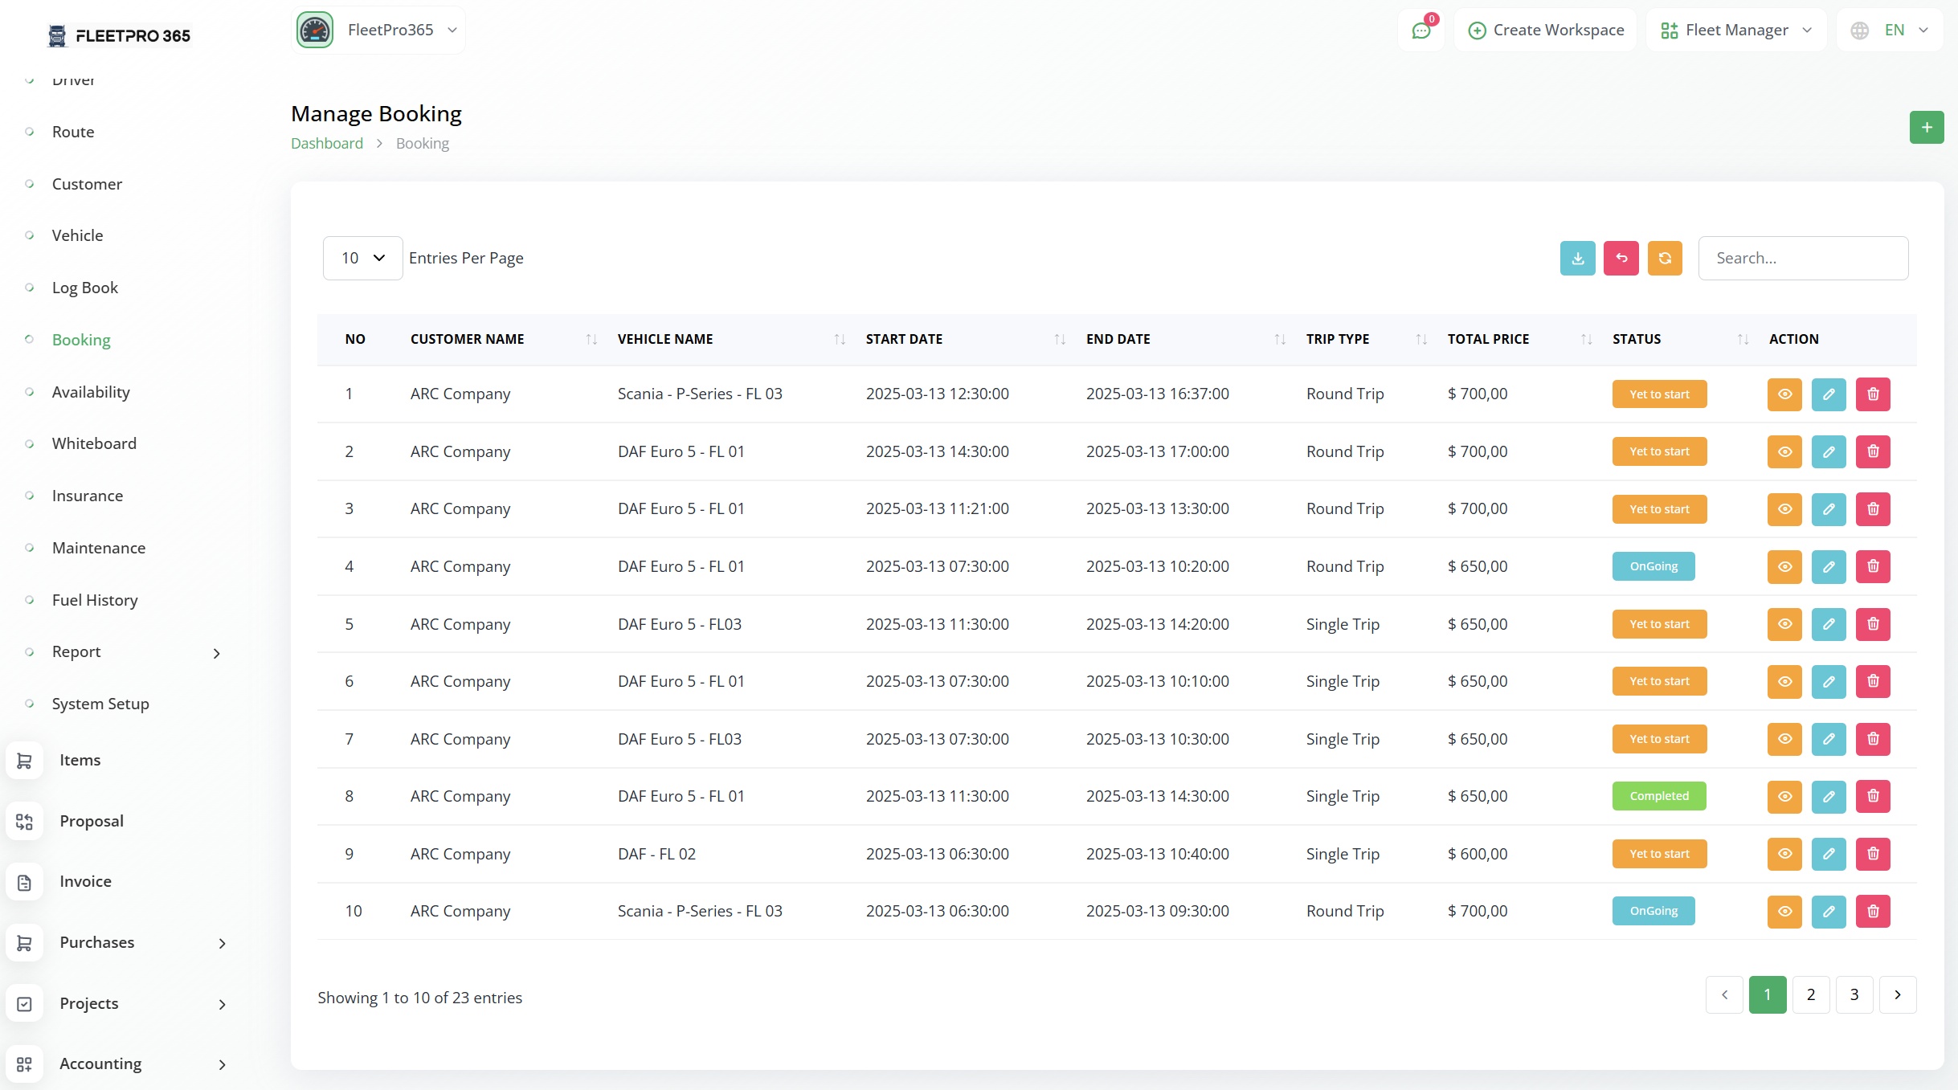Open the FleetPro365 workspace dropdown
1958x1090 pixels.
tap(378, 31)
